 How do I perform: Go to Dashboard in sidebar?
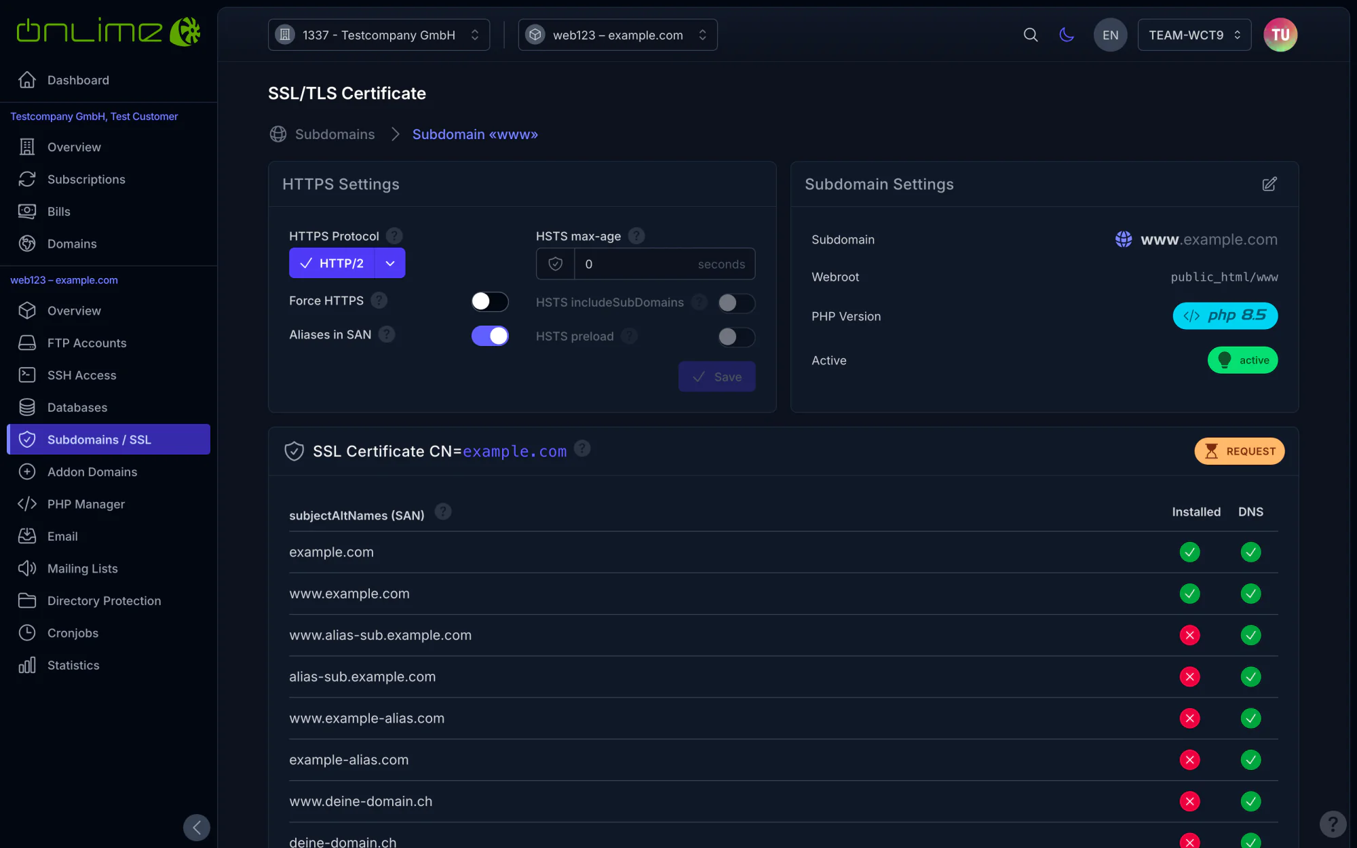[109, 80]
